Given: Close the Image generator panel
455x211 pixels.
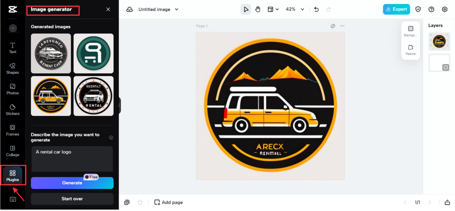Looking at the screenshot, I should [x=108, y=9].
